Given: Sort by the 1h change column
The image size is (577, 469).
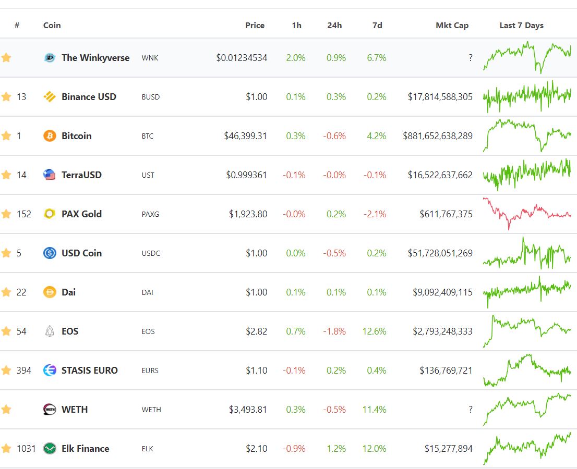Looking at the screenshot, I should click(x=297, y=26).
